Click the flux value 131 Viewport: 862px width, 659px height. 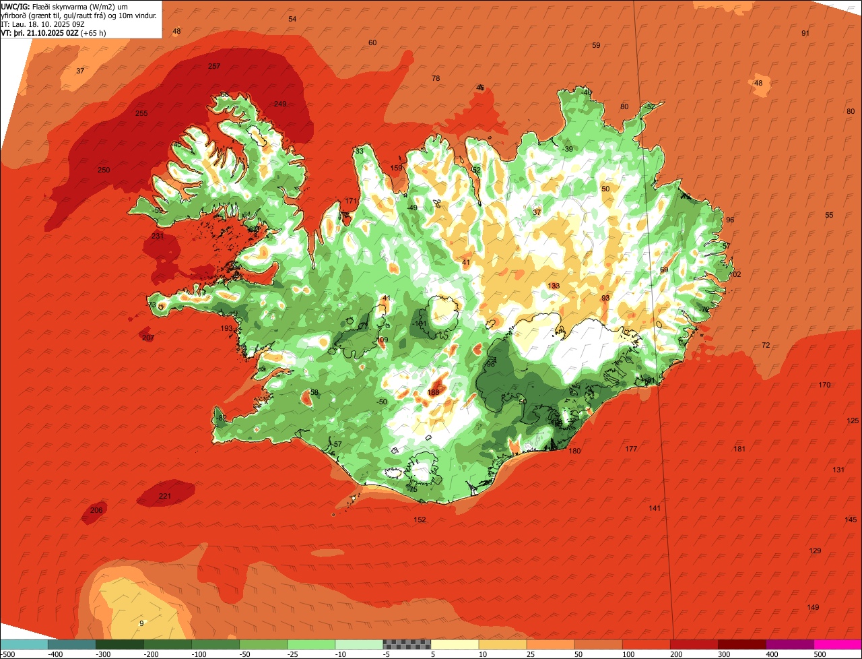point(838,470)
